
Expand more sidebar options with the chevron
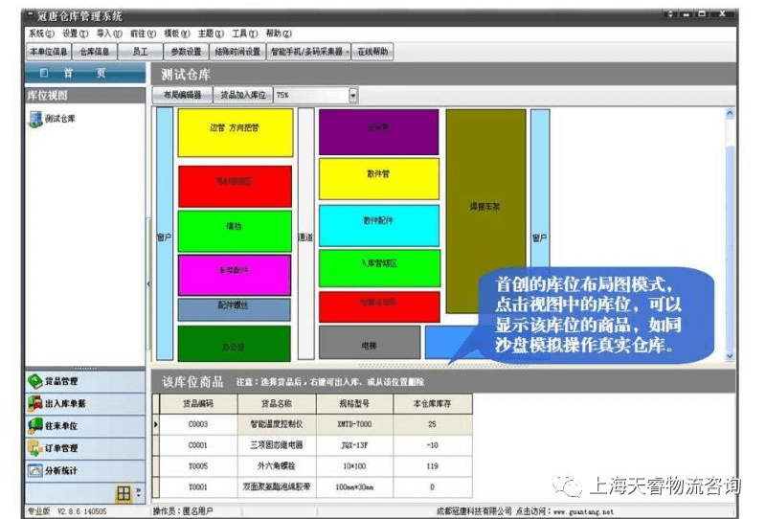(140, 493)
